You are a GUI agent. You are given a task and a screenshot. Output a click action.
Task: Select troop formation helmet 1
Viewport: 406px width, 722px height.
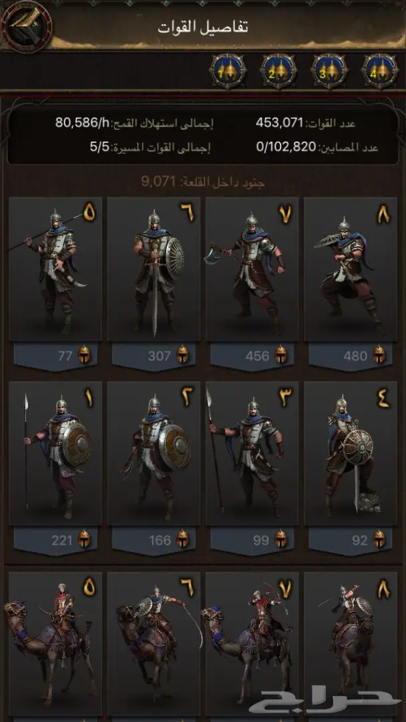point(228,72)
